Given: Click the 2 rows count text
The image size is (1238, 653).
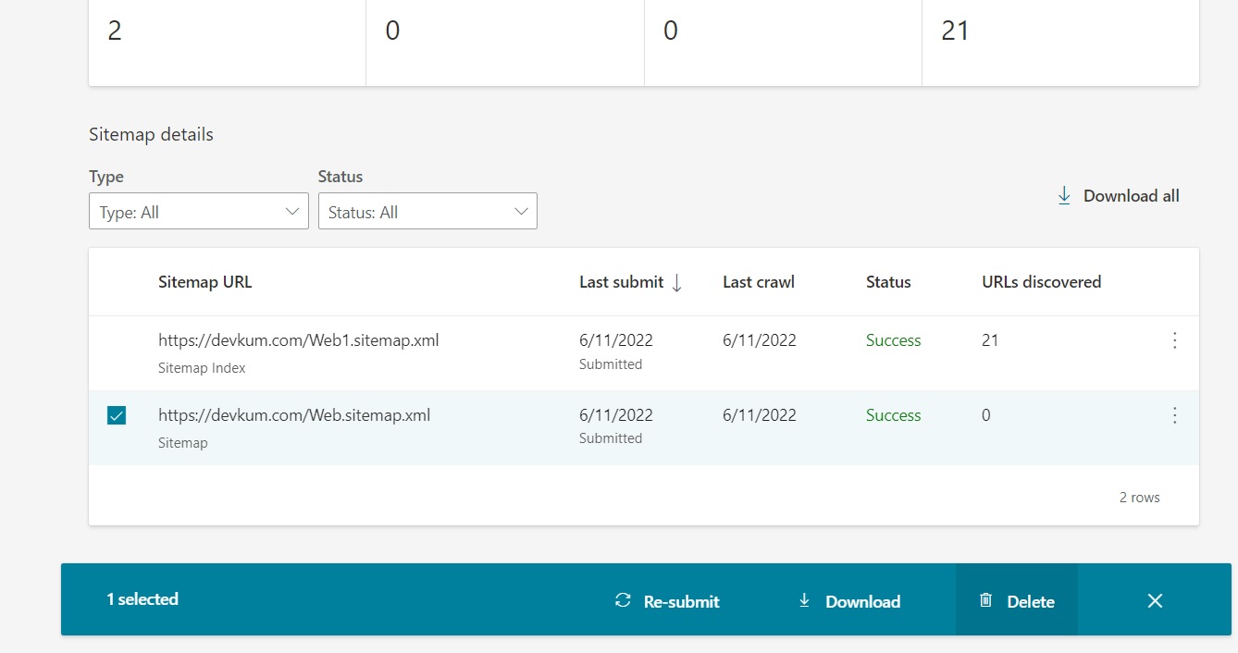Looking at the screenshot, I should click(1139, 498).
